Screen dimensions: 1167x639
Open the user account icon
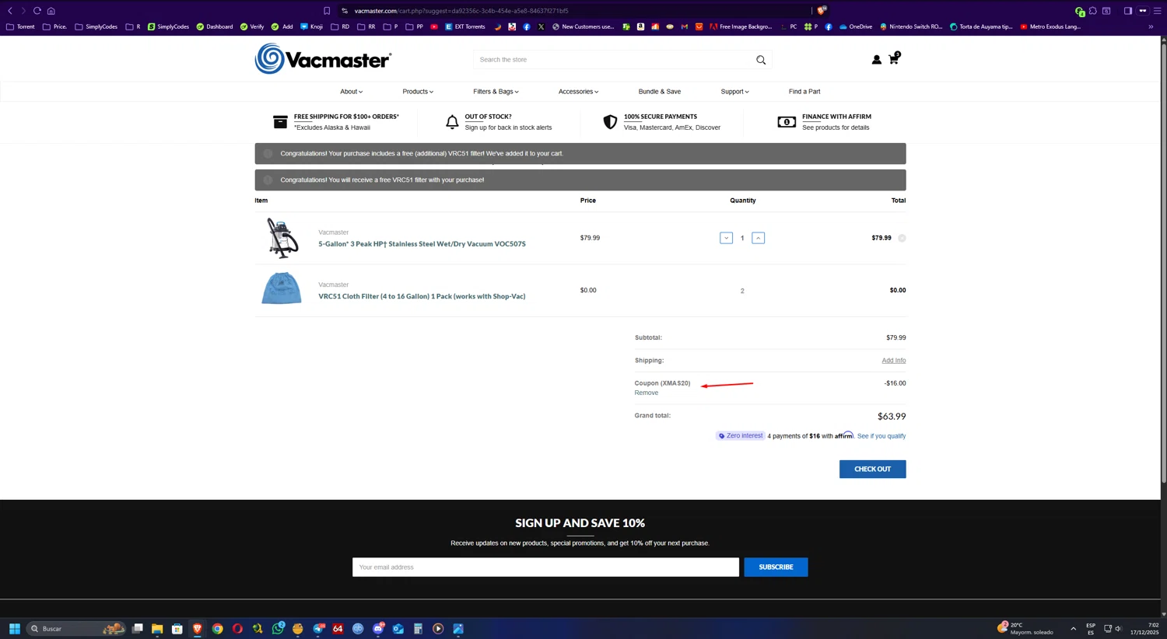[876, 60]
